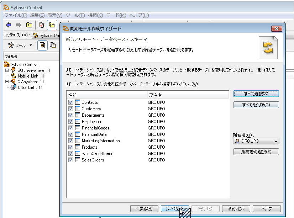Click the up one level folder icon
This screenshot has height=218, width=294.
click(x=29, y=25)
